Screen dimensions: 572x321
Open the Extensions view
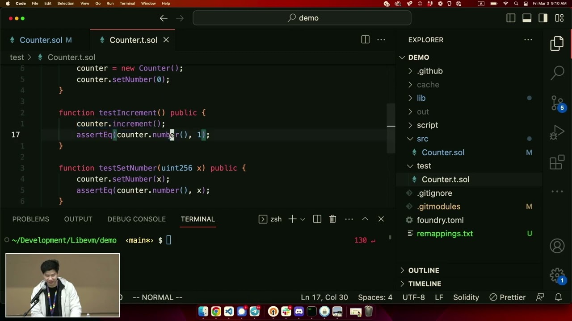pyautogui.click(x=557, y=162)
